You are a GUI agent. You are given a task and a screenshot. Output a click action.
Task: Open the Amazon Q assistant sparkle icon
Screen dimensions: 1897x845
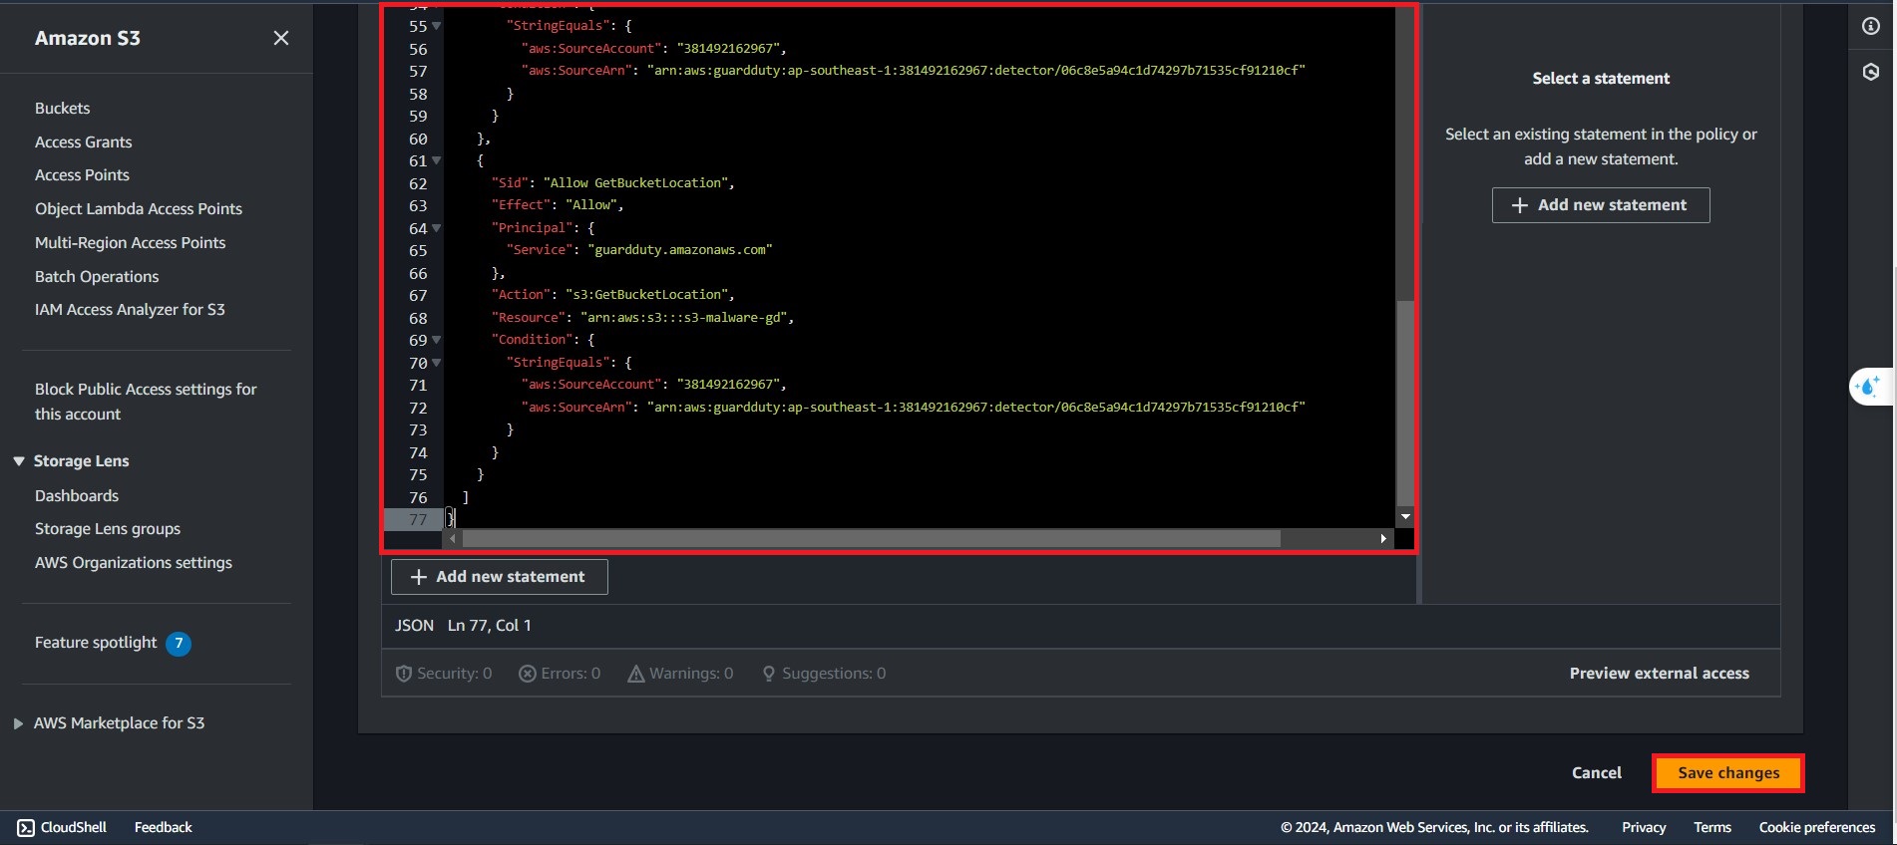[x=1868, y=387]
